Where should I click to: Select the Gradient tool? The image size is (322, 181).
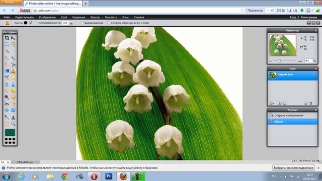coord(7,71)
